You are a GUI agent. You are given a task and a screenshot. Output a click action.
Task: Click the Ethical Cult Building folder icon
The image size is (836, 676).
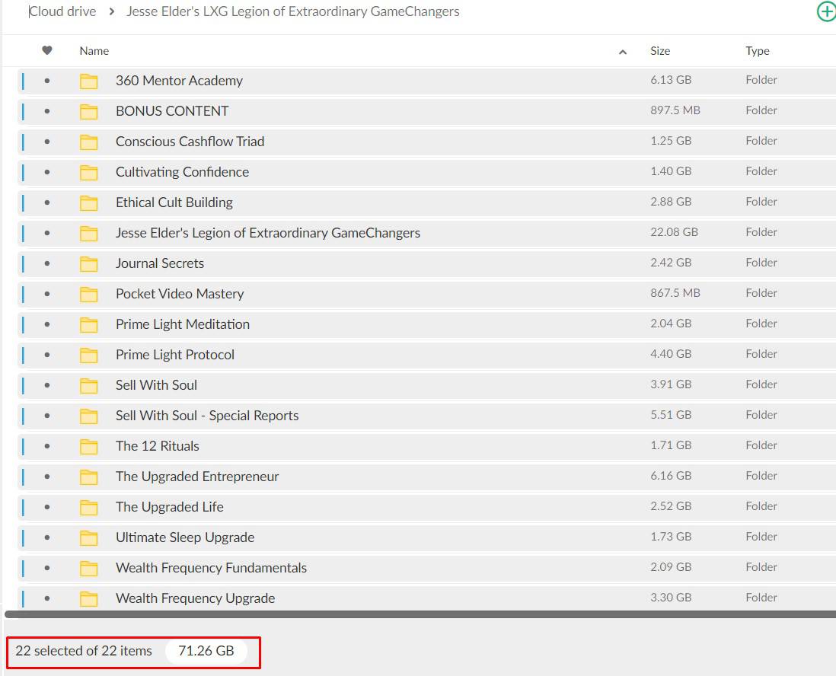(x=89, y=203)
